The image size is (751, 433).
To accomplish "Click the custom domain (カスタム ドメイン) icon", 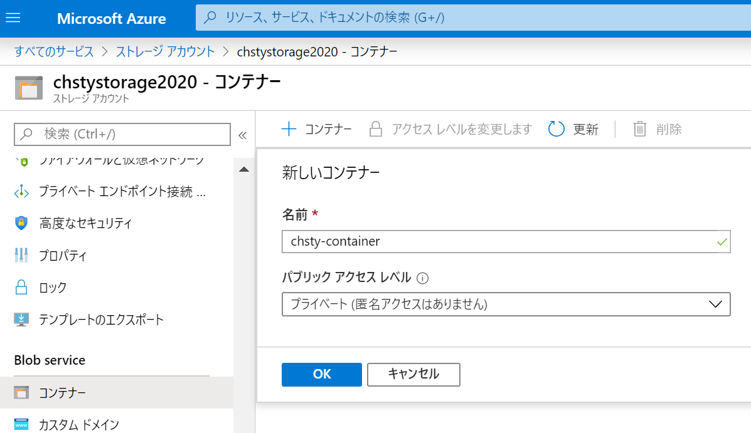I will click(21, 424).
